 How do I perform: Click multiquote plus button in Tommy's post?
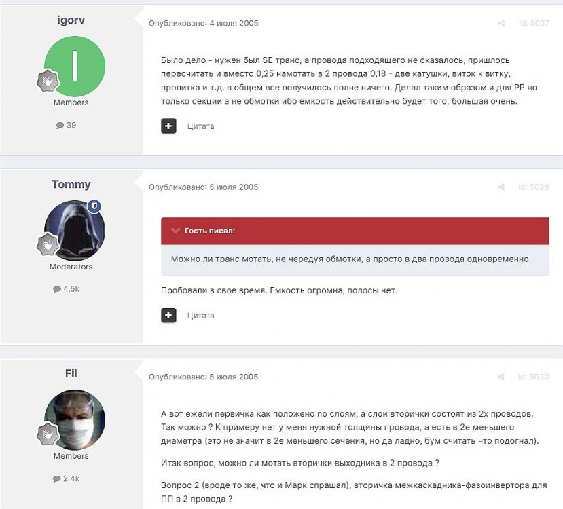tap(168, 316)
